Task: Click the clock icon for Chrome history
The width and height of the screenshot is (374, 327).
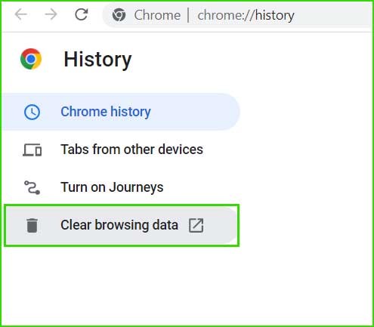Action: pyautogui.click(x=32, y=112)
